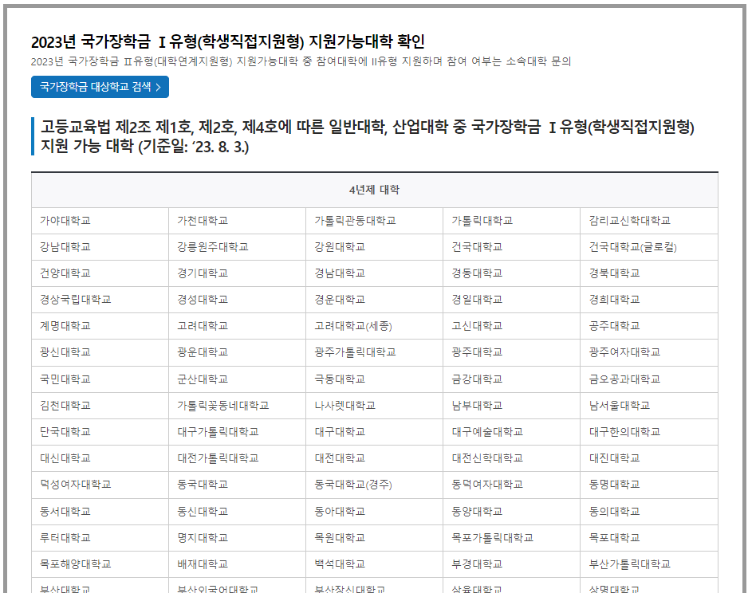Click the plain 고려대학교 cell
748x593 pixels.
click(237, 326)
